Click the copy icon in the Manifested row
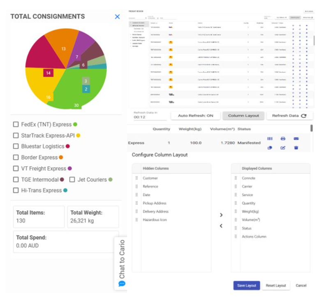This screenshot has height=300, width=328. tap(270, 148)
